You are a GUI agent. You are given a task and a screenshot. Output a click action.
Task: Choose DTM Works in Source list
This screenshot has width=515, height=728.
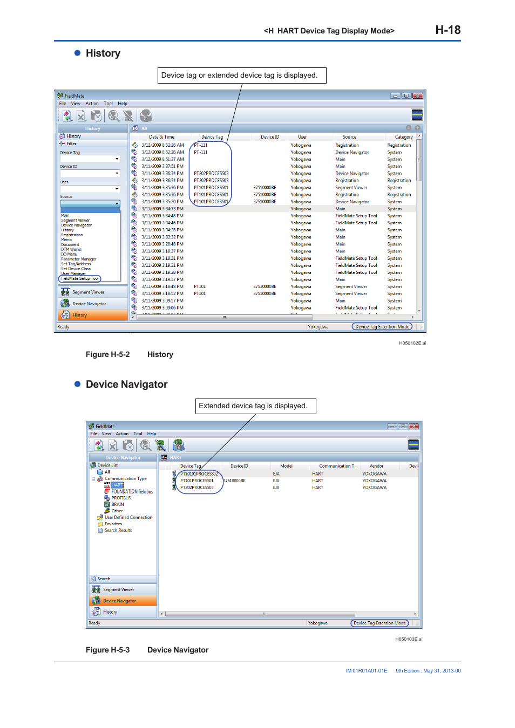coord(71,250)
